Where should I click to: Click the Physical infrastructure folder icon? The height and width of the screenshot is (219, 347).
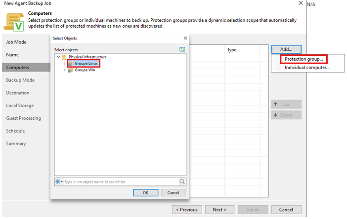click(x=64, y=57)
